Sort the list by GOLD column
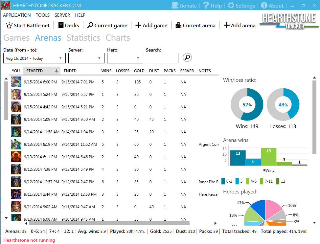320x244 pixels. click(139, 71)
